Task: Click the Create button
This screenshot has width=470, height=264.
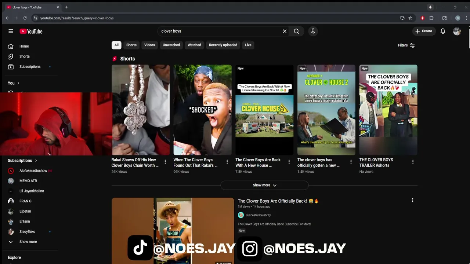Action: [x=424, y=31]
